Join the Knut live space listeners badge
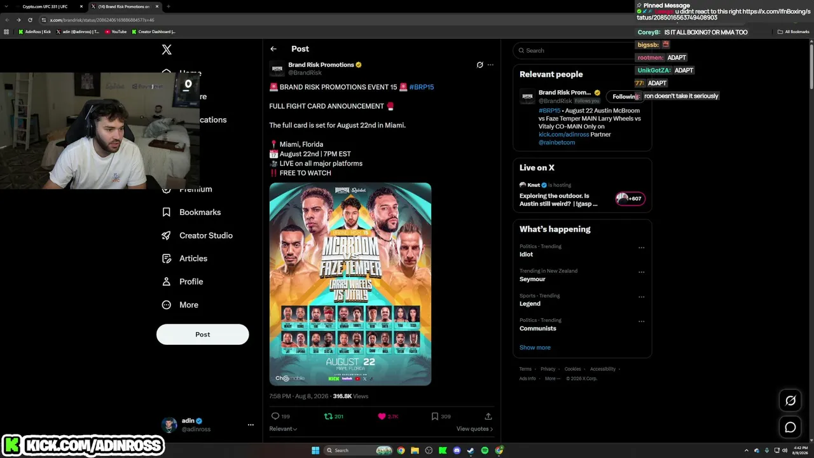The height and width of the screenshot is (458, 814). coord(630,198)
